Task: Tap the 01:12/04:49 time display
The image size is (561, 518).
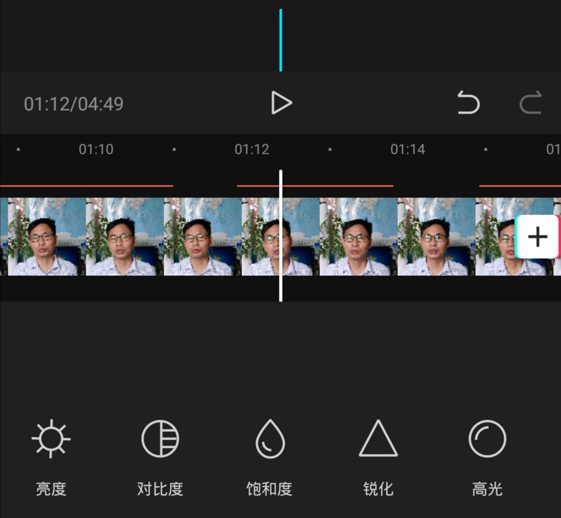Action: 74,102
